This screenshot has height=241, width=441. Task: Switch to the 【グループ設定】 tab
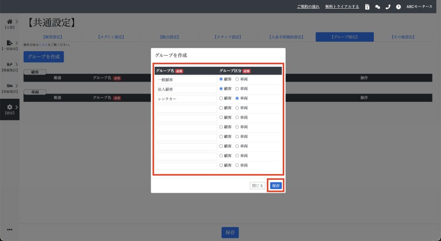tap(345, 37)
